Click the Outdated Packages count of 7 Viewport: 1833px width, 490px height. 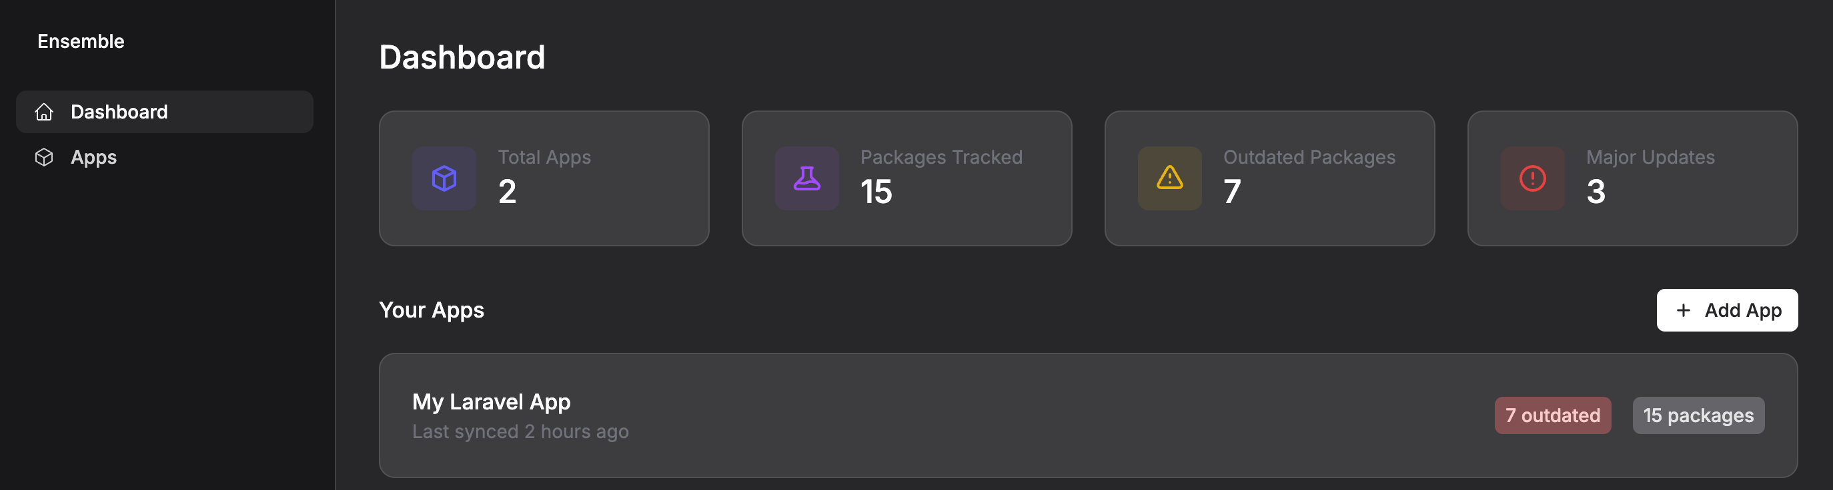pos(1232,190)
